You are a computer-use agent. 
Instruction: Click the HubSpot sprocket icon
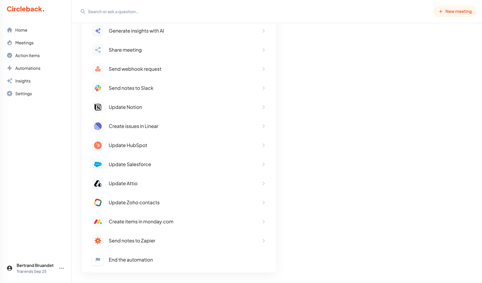click(x=98, y=145)
